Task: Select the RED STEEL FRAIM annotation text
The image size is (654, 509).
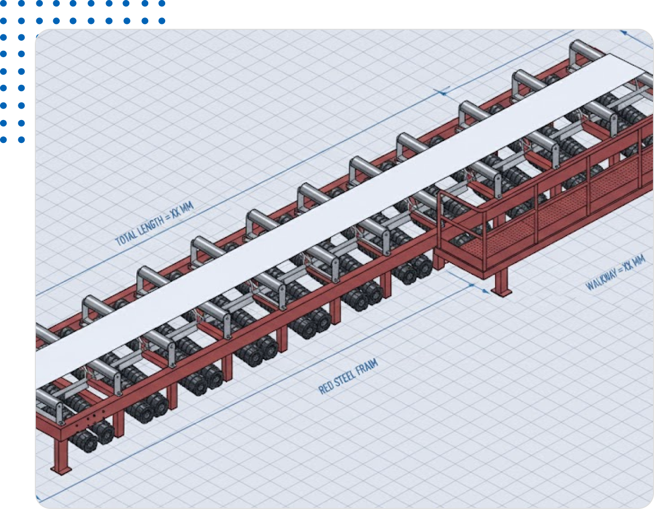Action: pyautogui.click(x=348, y=377)
